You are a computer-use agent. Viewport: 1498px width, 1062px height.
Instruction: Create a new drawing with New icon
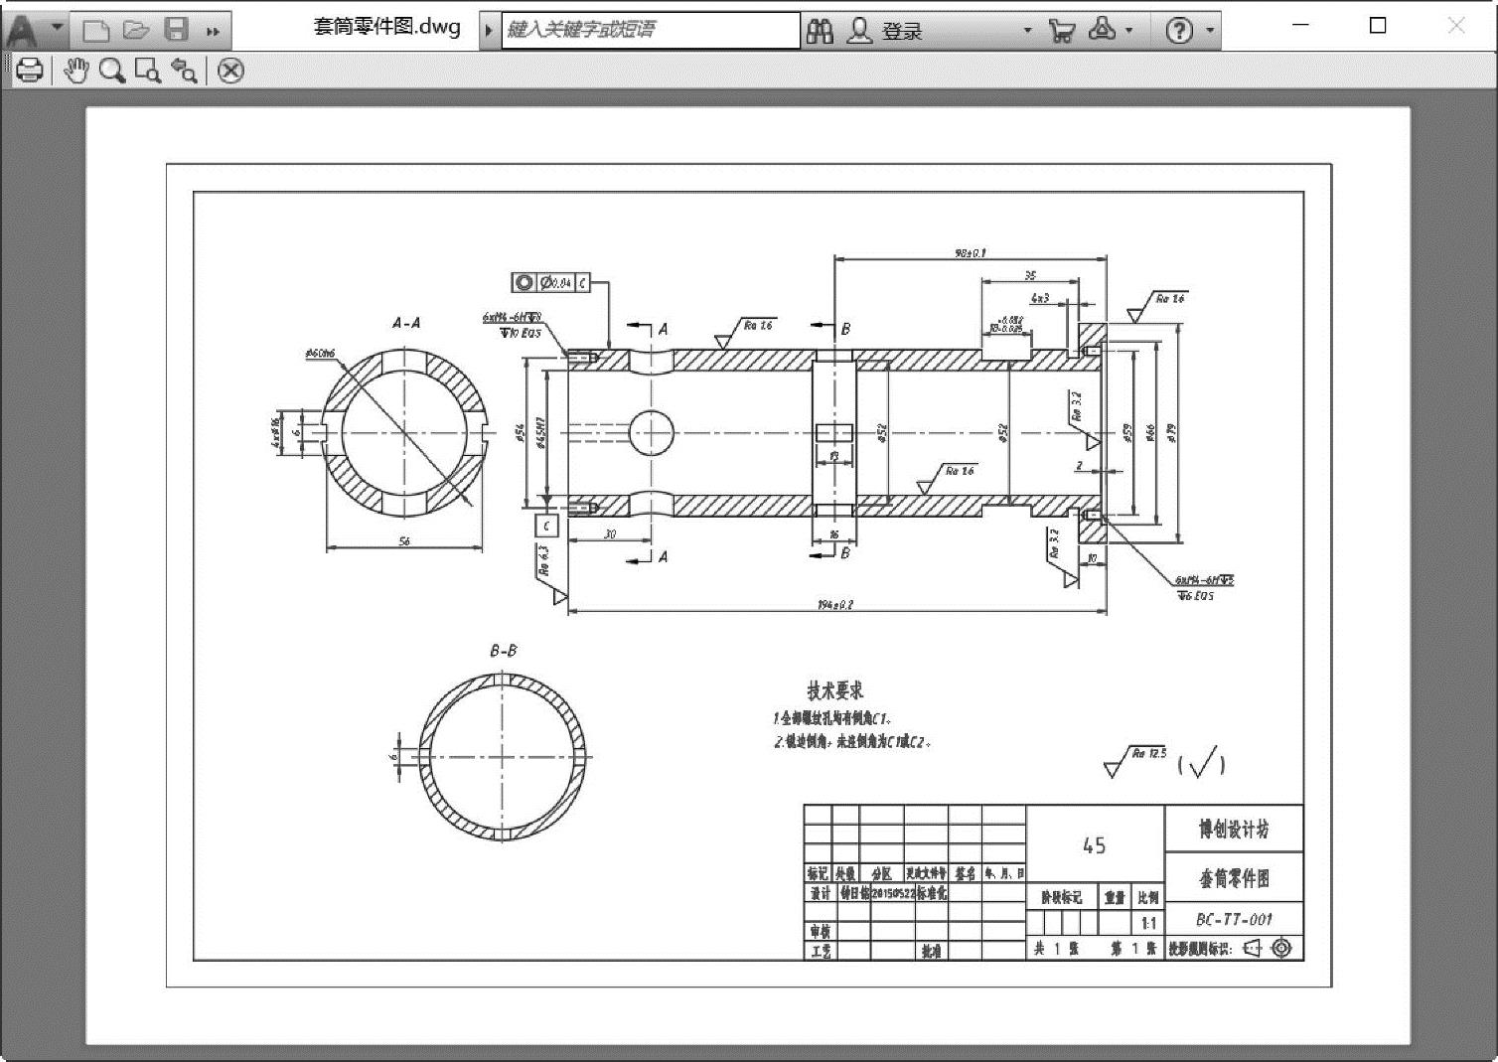(x=96, y=30)
